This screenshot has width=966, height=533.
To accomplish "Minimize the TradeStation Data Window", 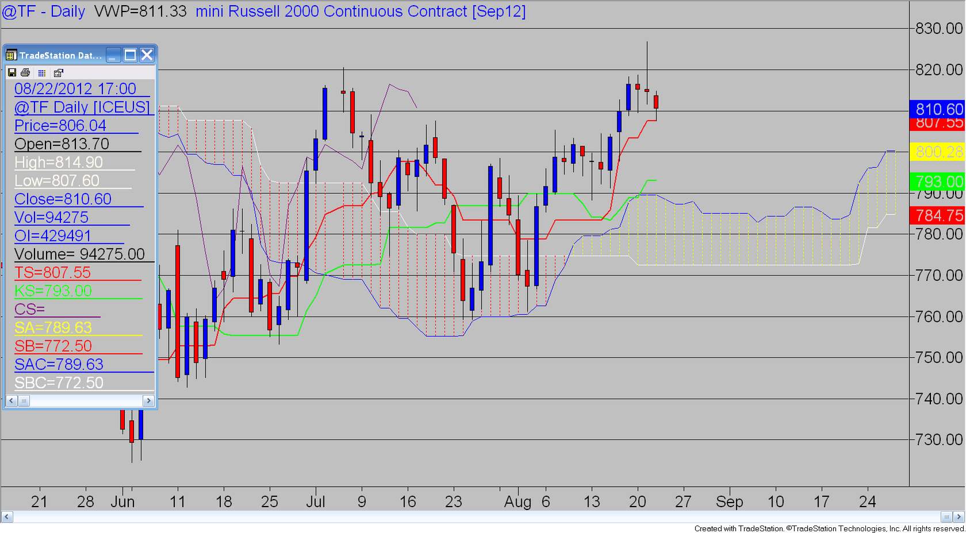I will [113, 55].
